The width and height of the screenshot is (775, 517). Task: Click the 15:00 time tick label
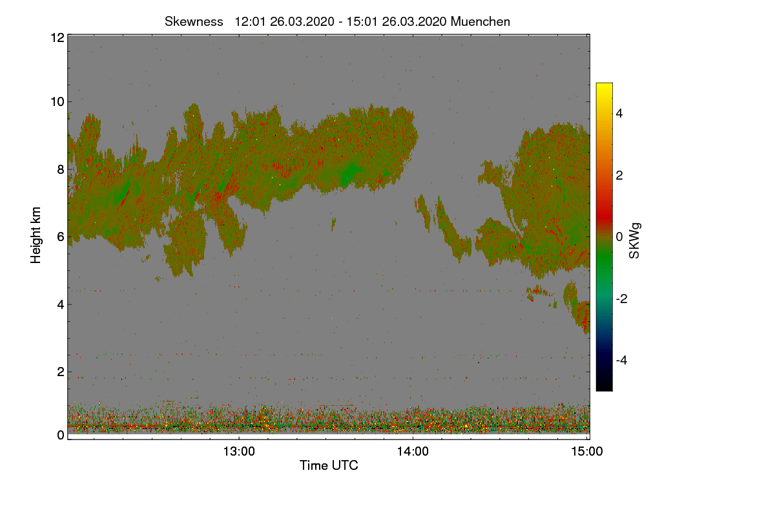(x=587, y=452)
